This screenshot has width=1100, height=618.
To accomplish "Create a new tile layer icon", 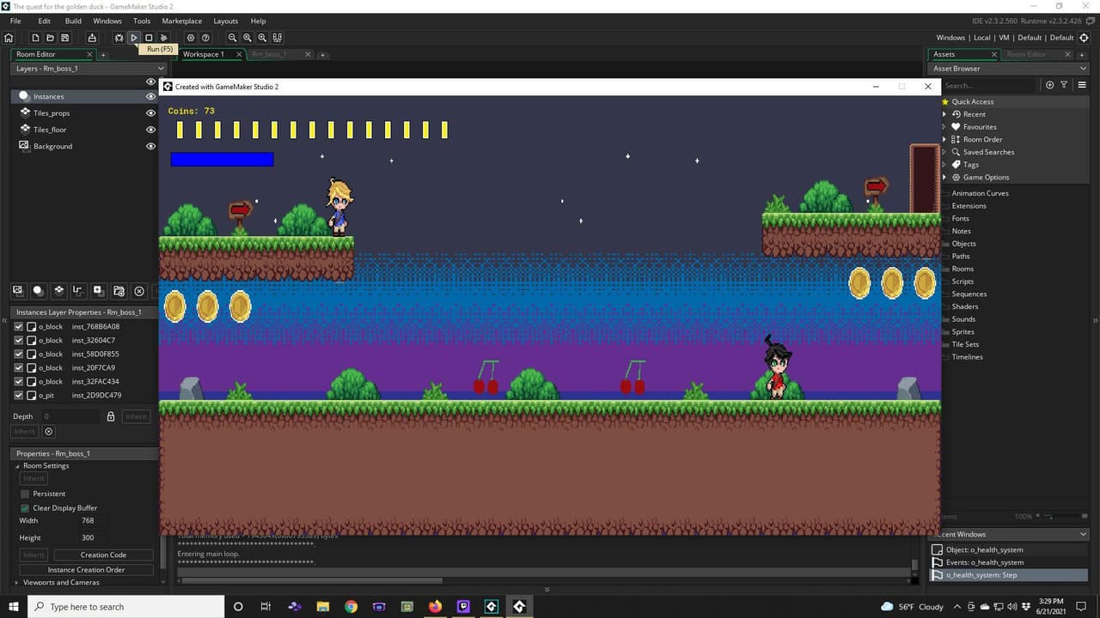I will 58,291.
